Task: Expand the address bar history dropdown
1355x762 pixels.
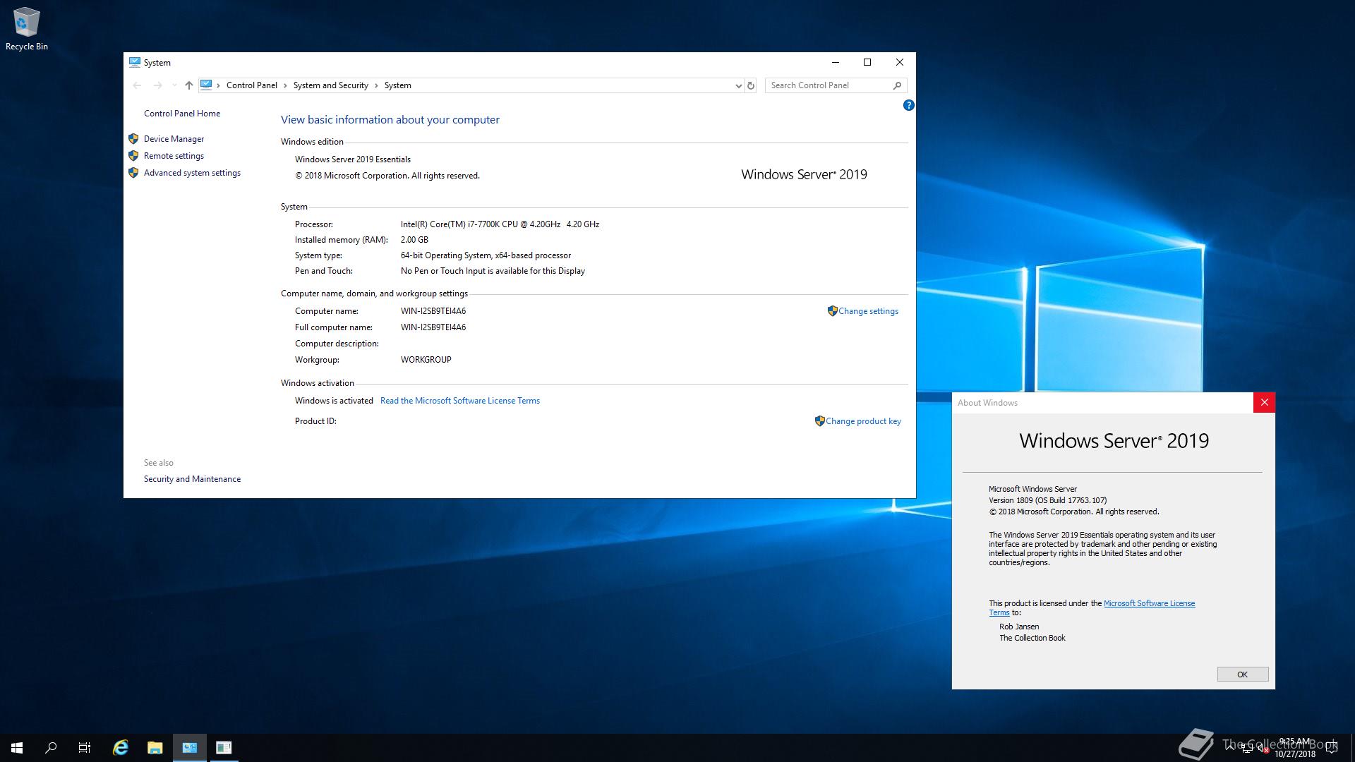Action: (738, 85)
